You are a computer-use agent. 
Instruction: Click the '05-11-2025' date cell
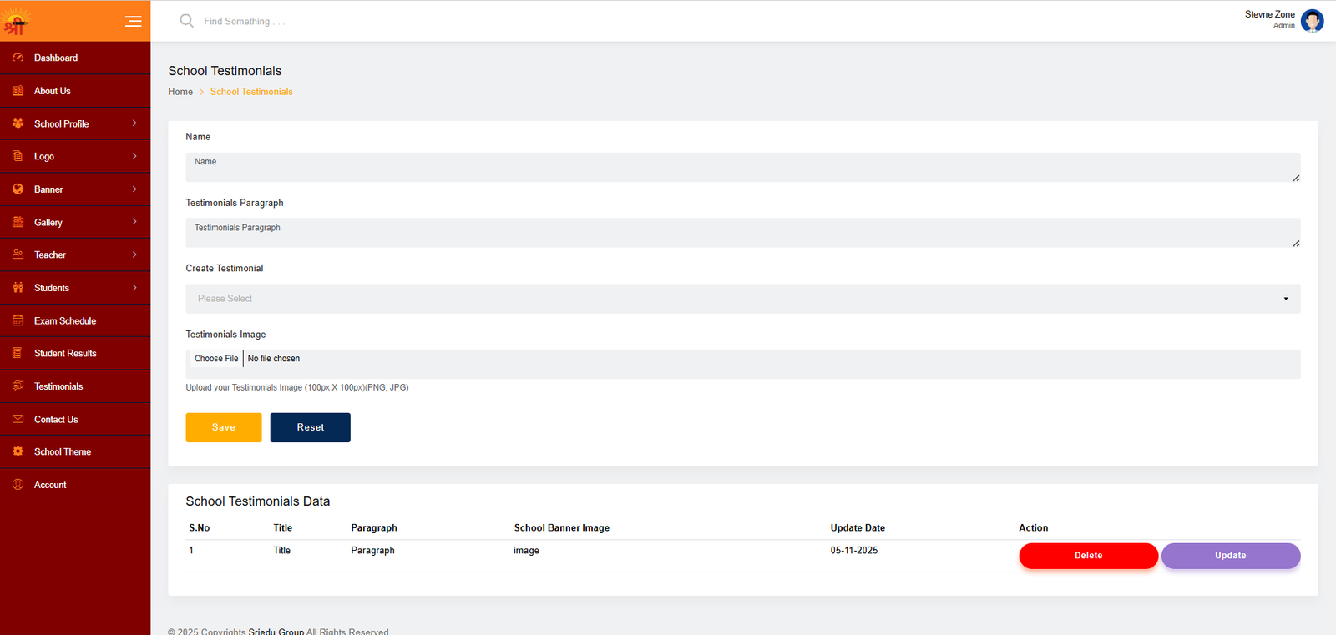(853, 551)
